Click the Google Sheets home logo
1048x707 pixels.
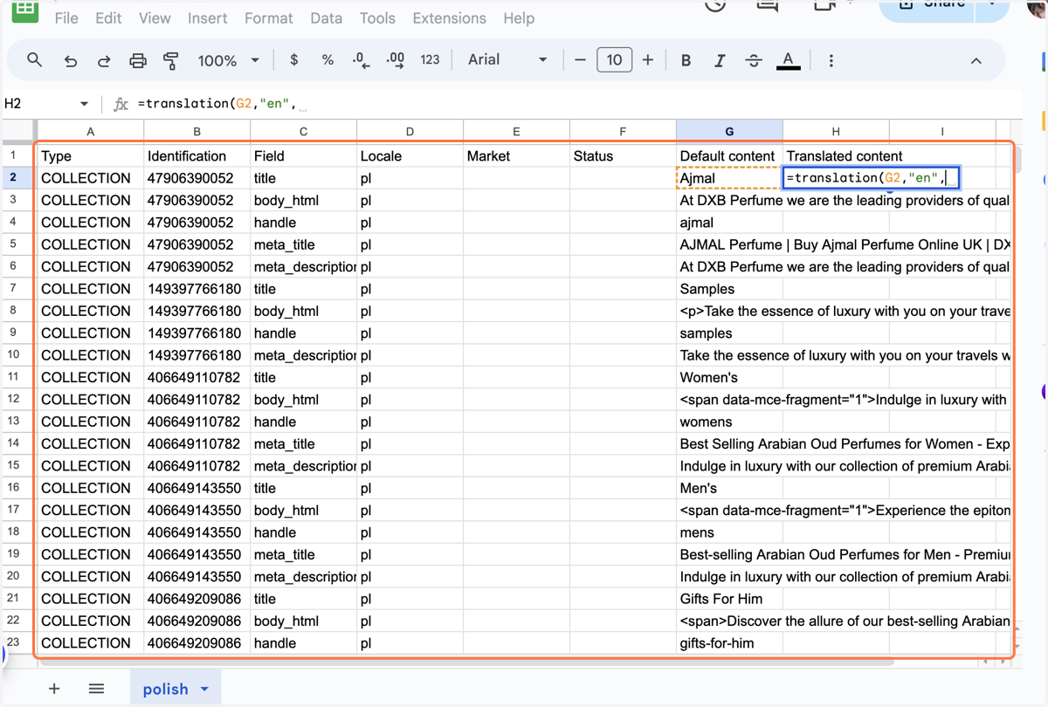(25, 9)
